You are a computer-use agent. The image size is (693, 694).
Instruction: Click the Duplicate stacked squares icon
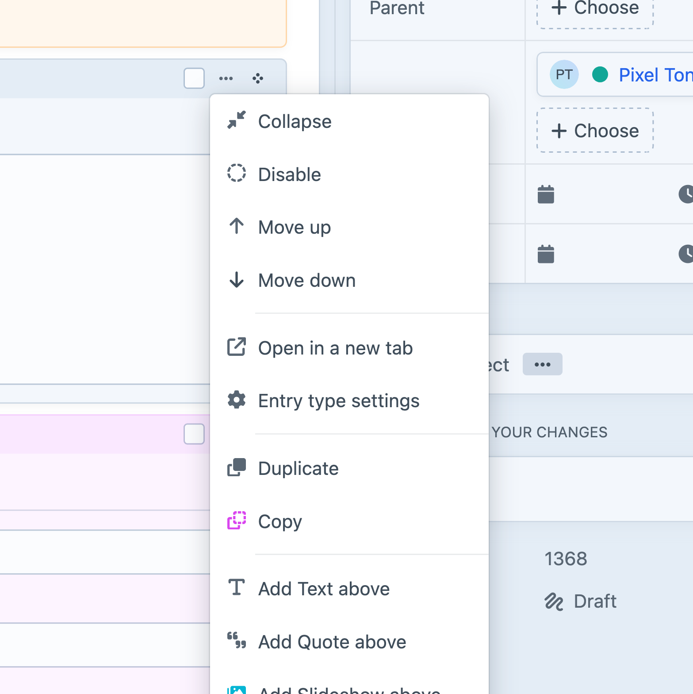point(237,467)
